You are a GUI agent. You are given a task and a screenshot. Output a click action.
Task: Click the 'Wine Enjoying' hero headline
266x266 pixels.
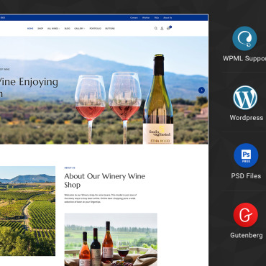pos(29,82)
